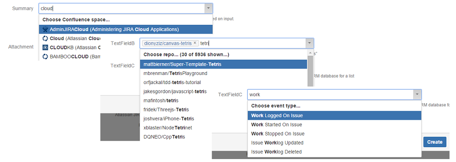Remove the dionyziz/canvas-tetris tag
This screenshot has height=162, width=456.
tap(195, 43)
